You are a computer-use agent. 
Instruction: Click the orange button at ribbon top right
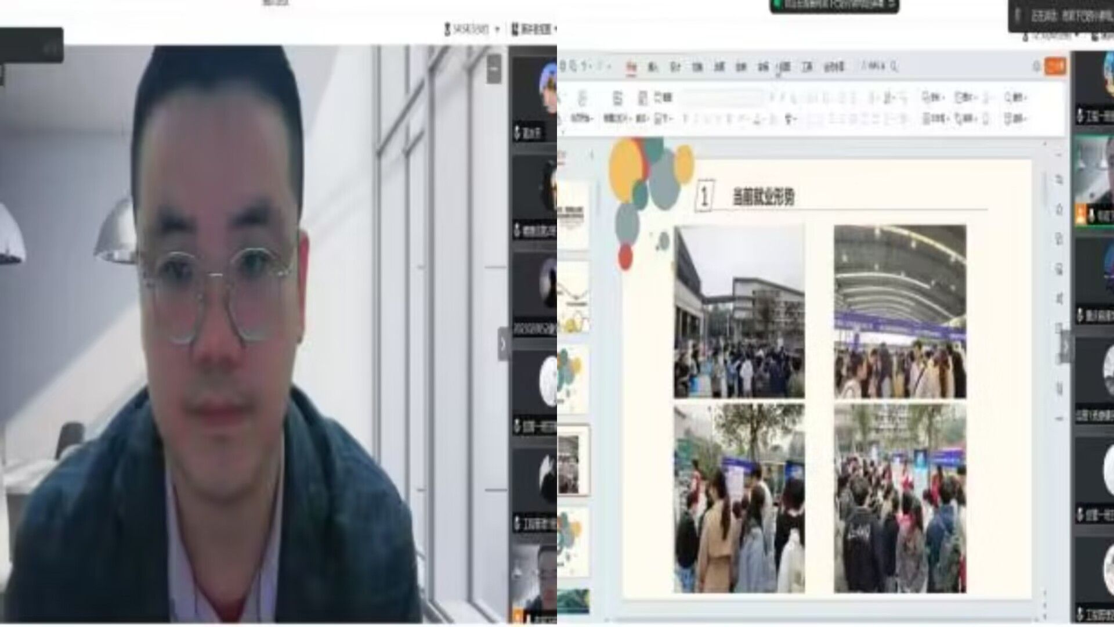coord(1055,67)
